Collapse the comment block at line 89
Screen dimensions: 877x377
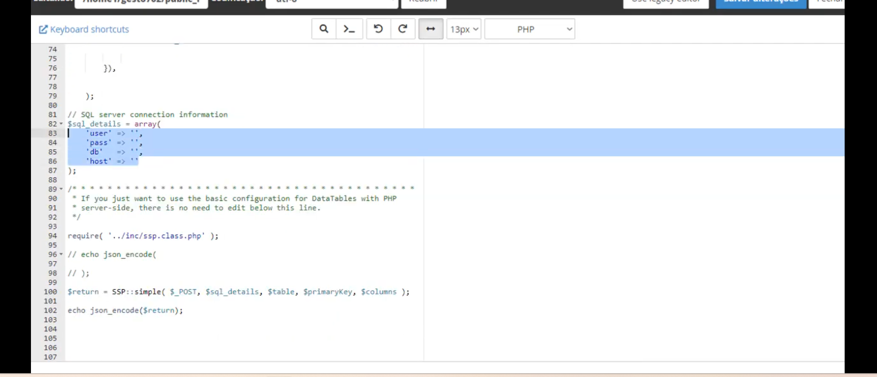click(61, 189)
